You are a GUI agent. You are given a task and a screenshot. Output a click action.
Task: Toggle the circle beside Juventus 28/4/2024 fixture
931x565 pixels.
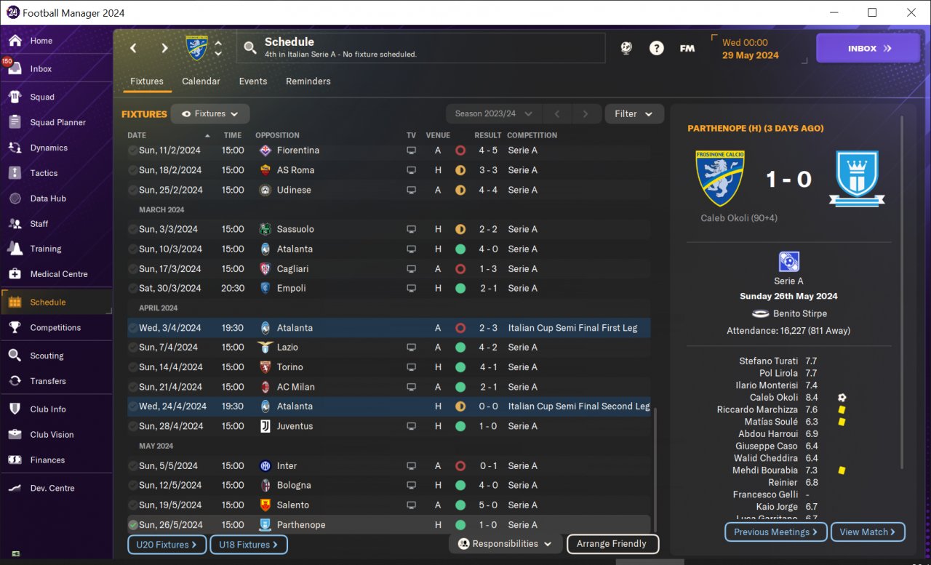pos(132,426)
